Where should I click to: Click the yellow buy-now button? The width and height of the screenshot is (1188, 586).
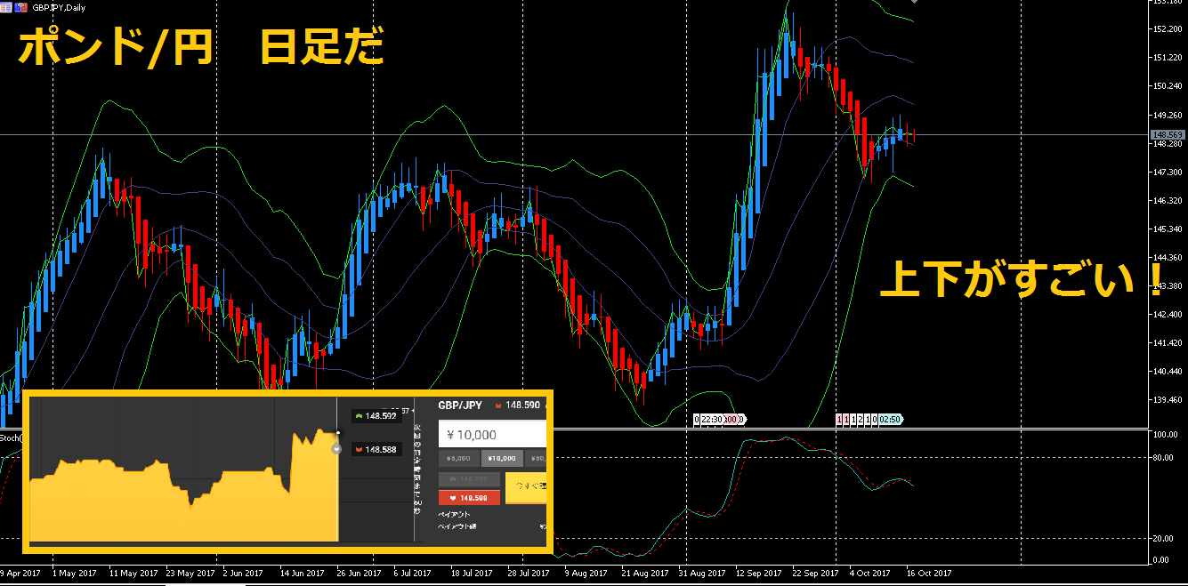[x=525, y=488]
